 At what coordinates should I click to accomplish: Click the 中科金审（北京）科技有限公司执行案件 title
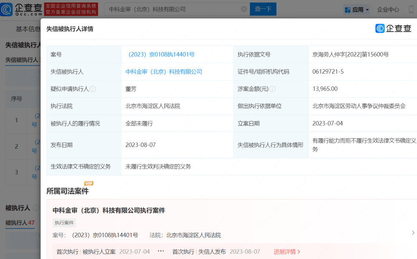[x=109, y=210]
